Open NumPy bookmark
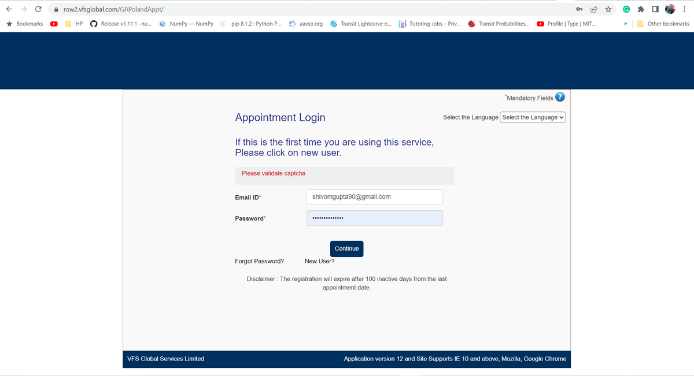Image resolution: width=694 pixels, height=376 pixels. pos(186,24)
